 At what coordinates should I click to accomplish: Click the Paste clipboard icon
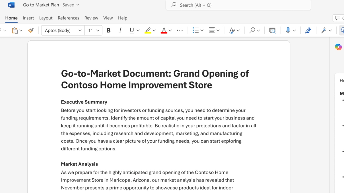click(x=15, y=30)
